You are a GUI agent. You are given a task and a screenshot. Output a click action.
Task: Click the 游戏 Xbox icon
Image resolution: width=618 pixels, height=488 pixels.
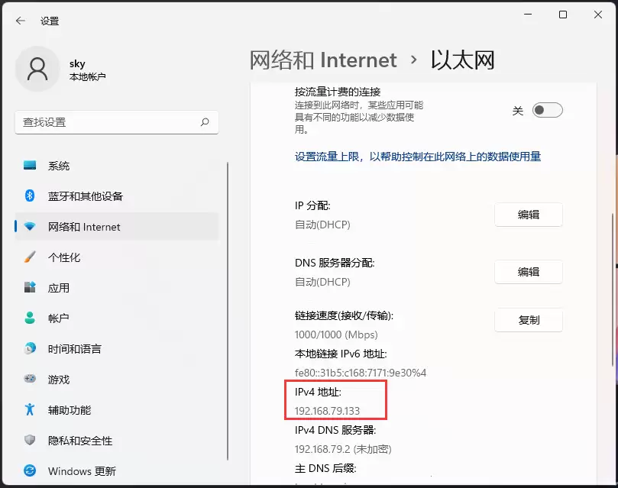tap(31, 380)
